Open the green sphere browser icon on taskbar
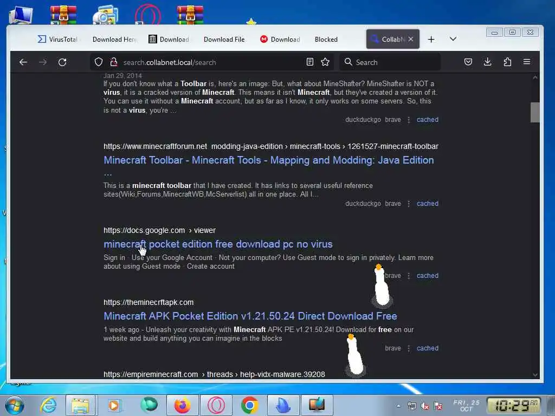This screenshot has width=555, height=416. point(149,405)
